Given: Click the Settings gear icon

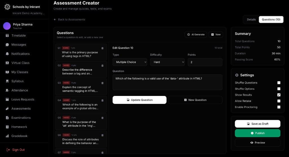Looking at the screenshot, I should tap(237, 75).
